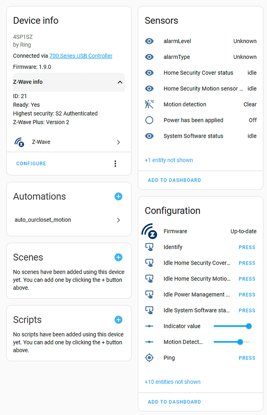The image size is (267, 415).
Task: Open the three-dot overflow menu
Action: pyautogui.click(x=115, y=163)
